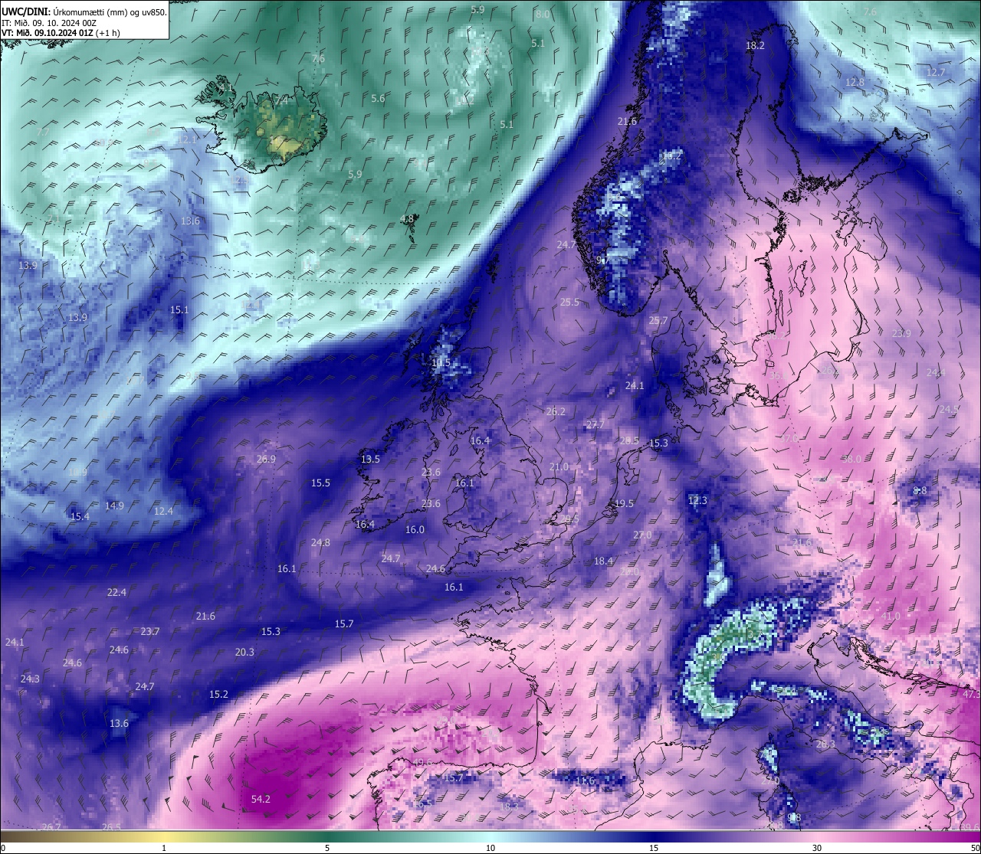Select the 24.8 value label
The height and width of the screenshot is (854, 981).
tap(320, 542)
